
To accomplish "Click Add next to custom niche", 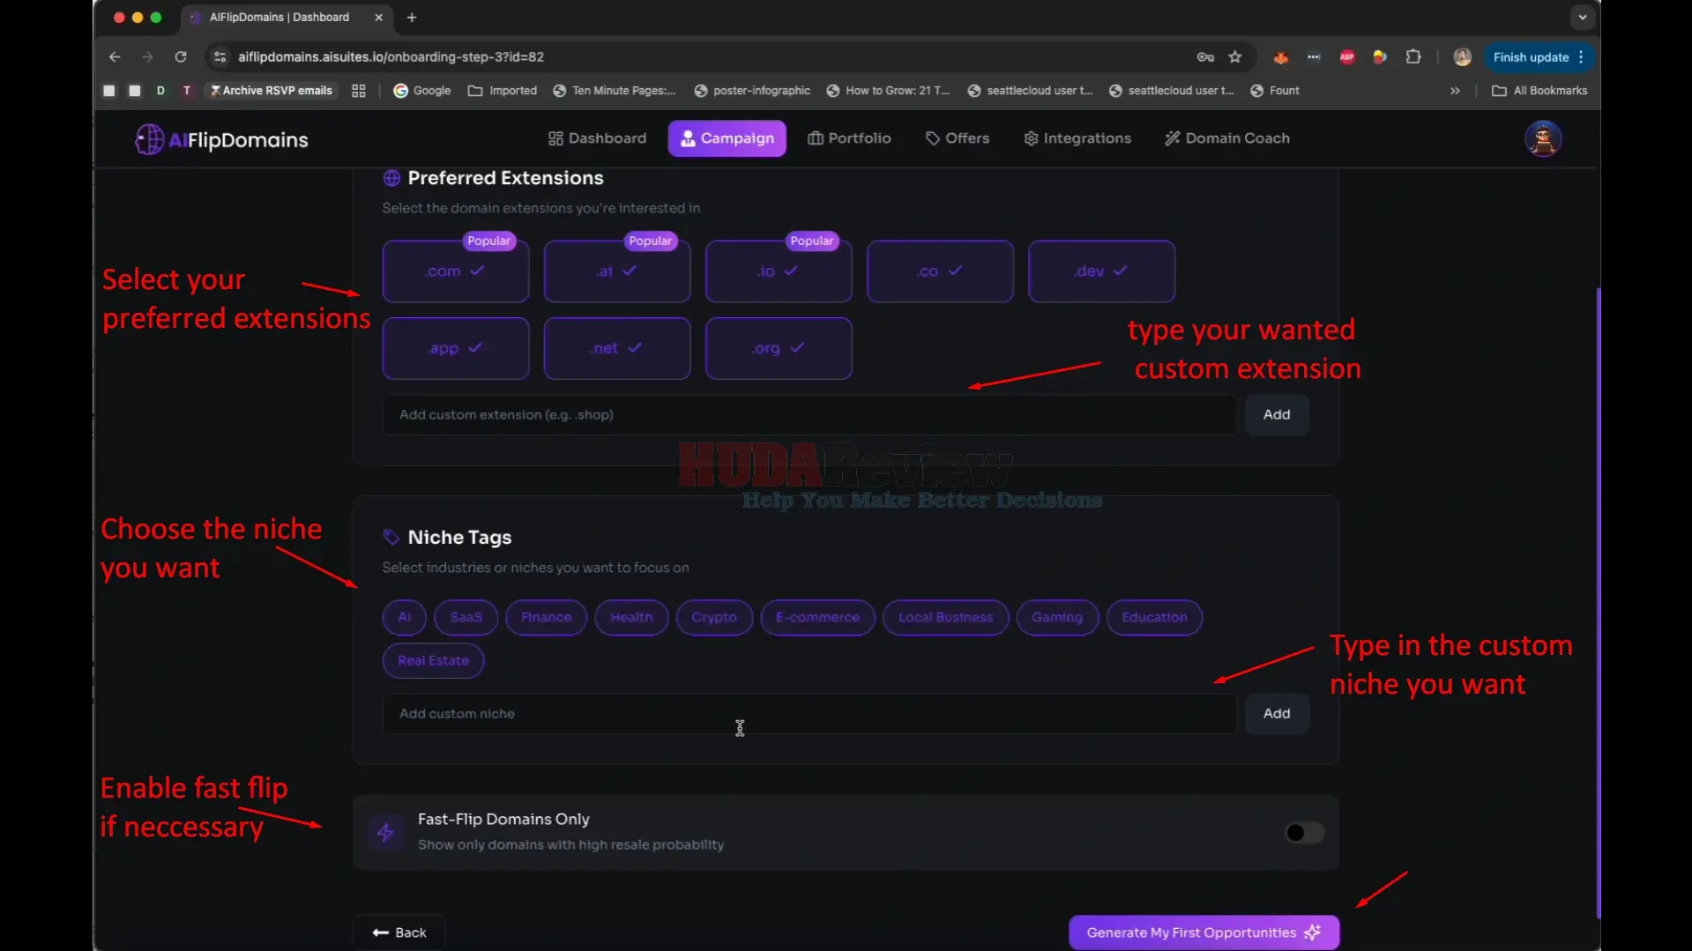I will click(x=1276, y=713).
